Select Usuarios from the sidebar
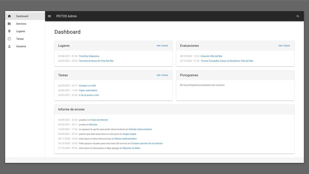This screenshot has width=309, height=174. pyautogui.click(x=25, y=46)
